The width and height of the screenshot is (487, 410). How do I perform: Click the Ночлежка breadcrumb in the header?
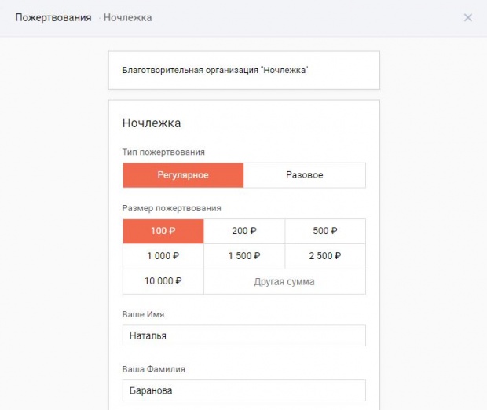point(128,17)
